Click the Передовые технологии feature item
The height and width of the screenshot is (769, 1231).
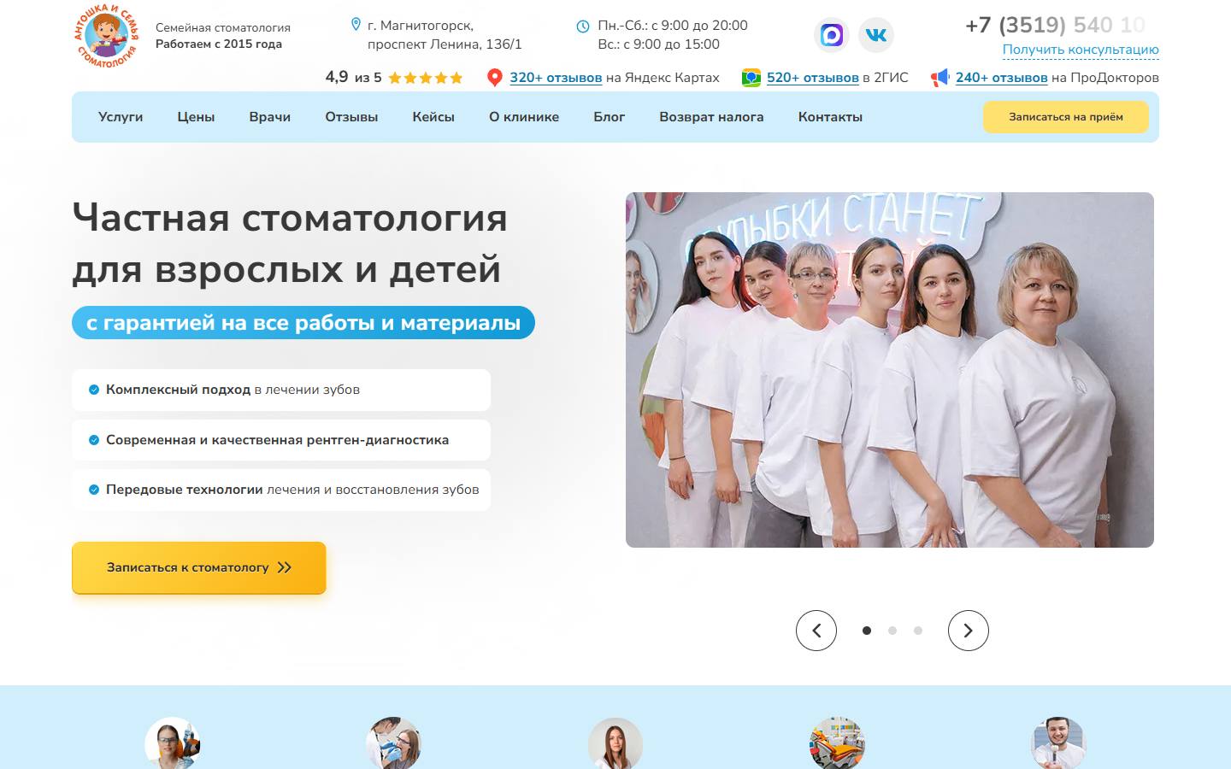pos(281,490)
